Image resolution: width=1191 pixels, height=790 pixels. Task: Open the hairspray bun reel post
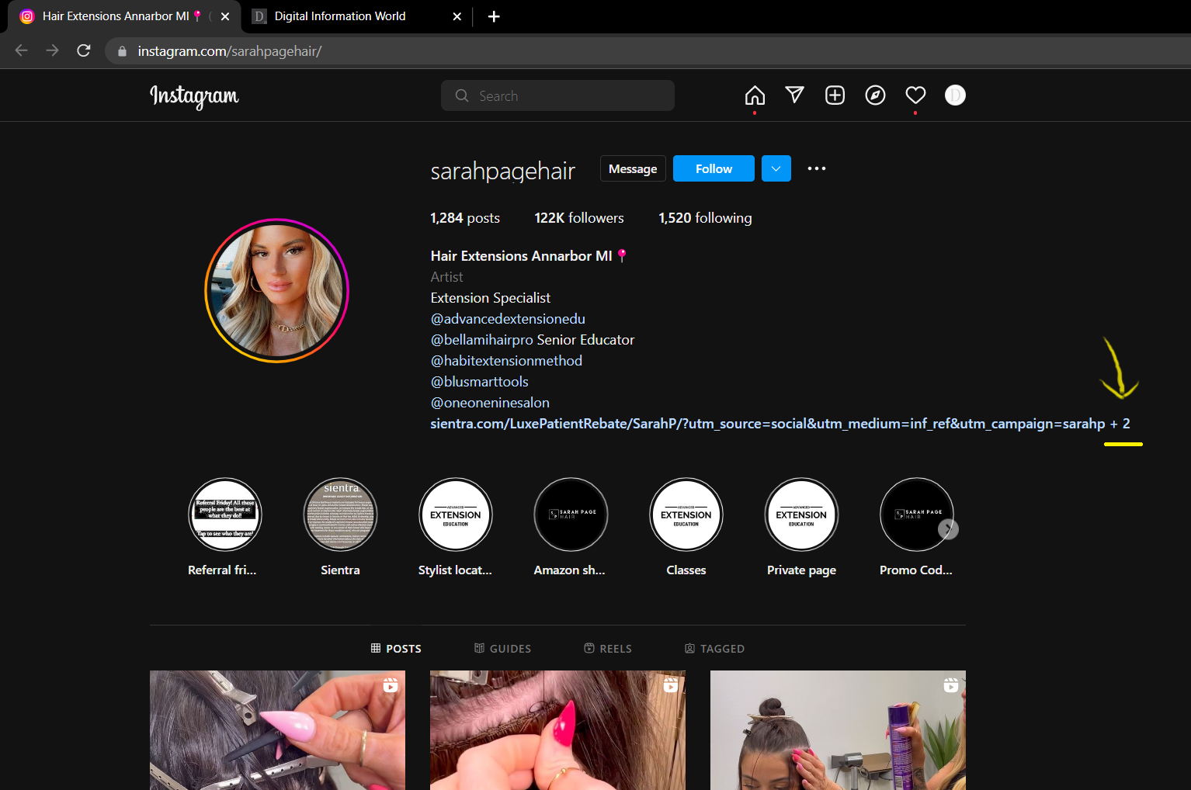(x=838, y=730)
